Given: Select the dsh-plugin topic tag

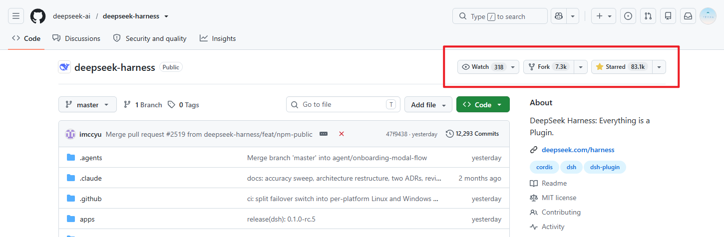Looking at the screenshot, I should pos(605,167).
